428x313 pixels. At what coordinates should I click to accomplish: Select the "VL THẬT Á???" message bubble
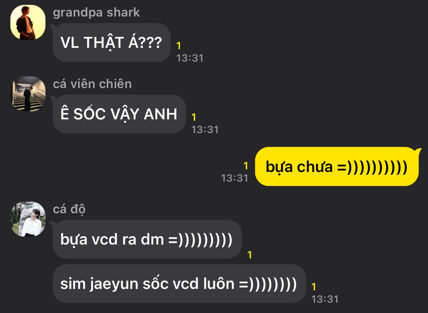click(112, 42)
